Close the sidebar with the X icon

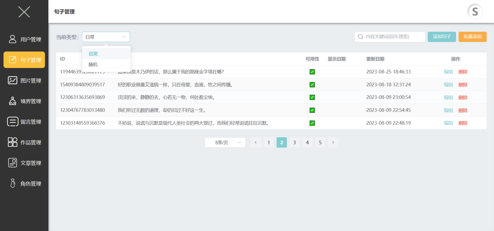click(24, 12)
